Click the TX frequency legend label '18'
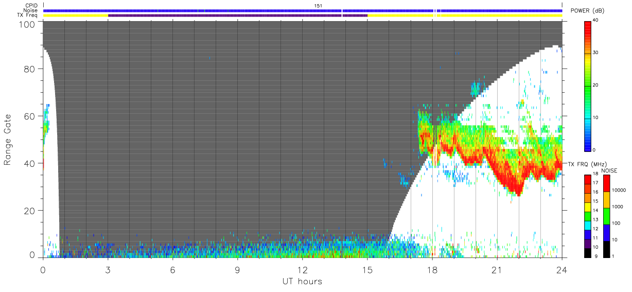 595,174
